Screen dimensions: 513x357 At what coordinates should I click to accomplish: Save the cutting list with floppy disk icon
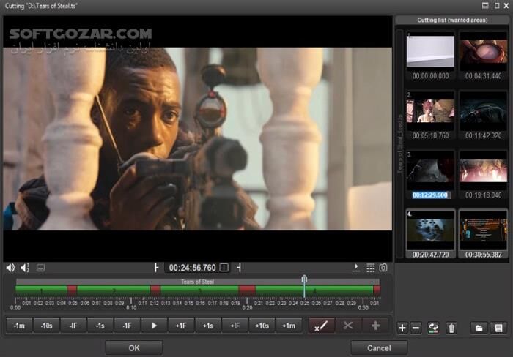[x=498, y=328]
